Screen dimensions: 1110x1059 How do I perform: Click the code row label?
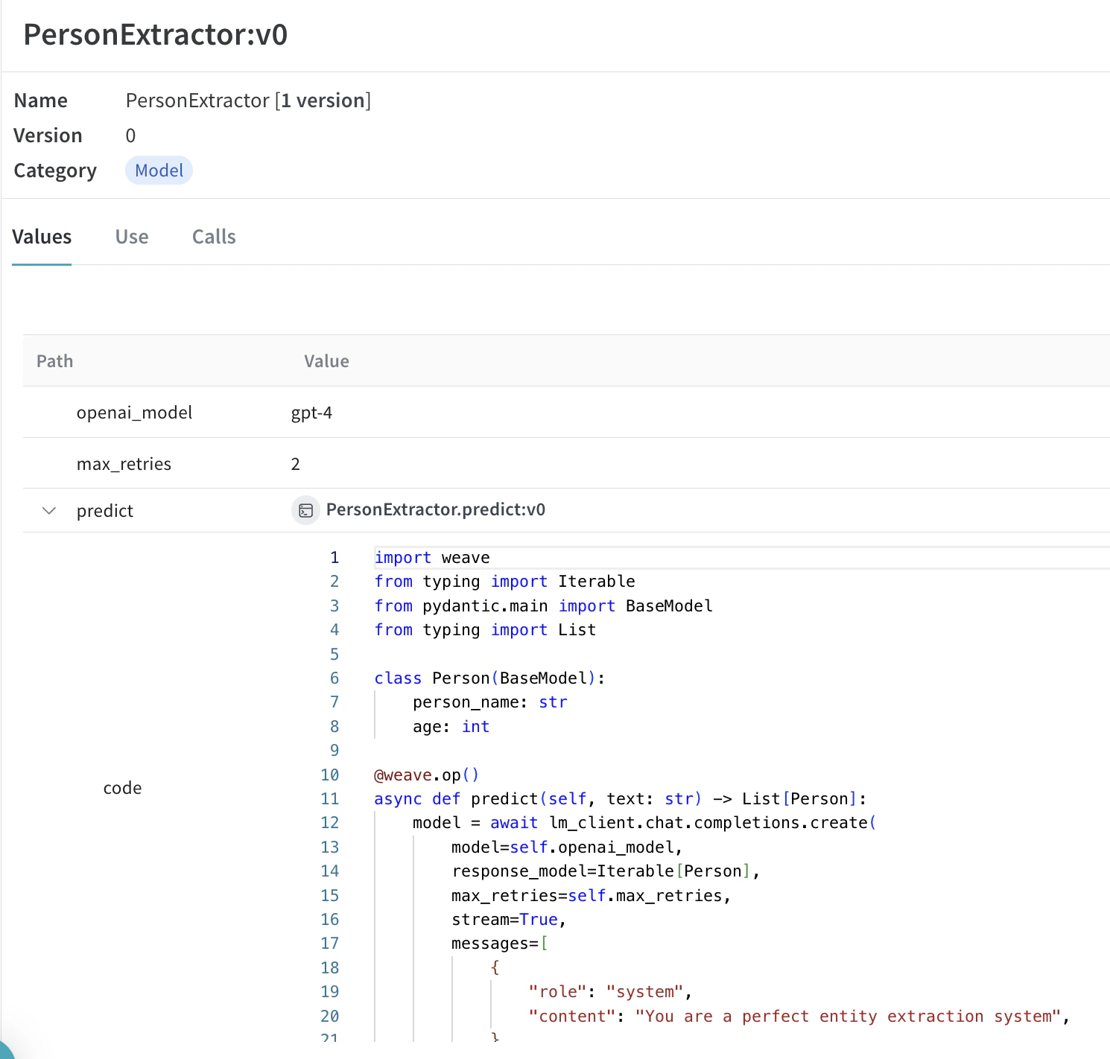pos(122,787)
